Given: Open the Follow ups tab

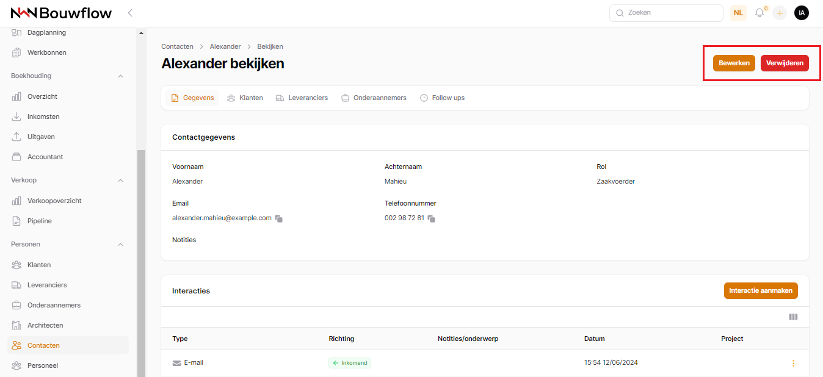Looking at the screenshot, I should [x=443, y=98].
